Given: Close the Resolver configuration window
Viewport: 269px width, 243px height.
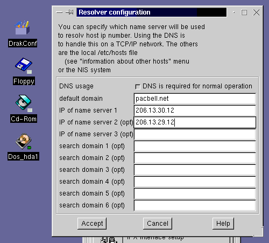Looking at the screenshot, I should coord(256,12).
